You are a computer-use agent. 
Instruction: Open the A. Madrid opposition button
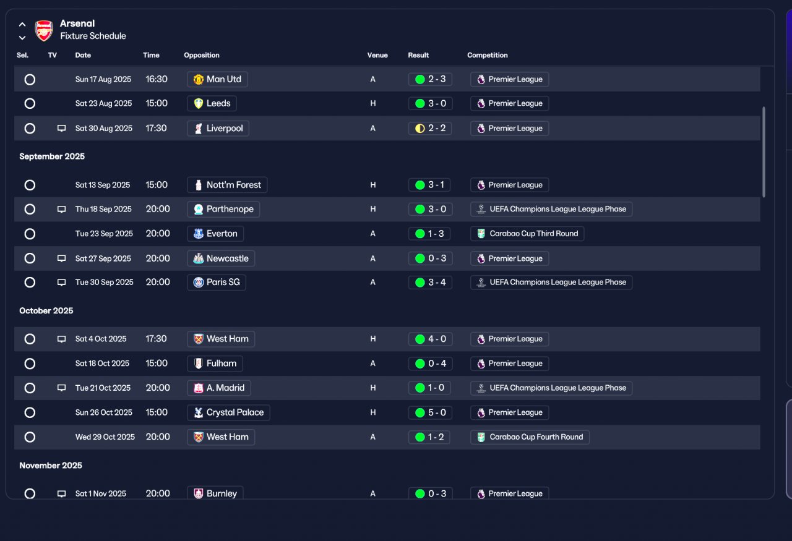218,388
